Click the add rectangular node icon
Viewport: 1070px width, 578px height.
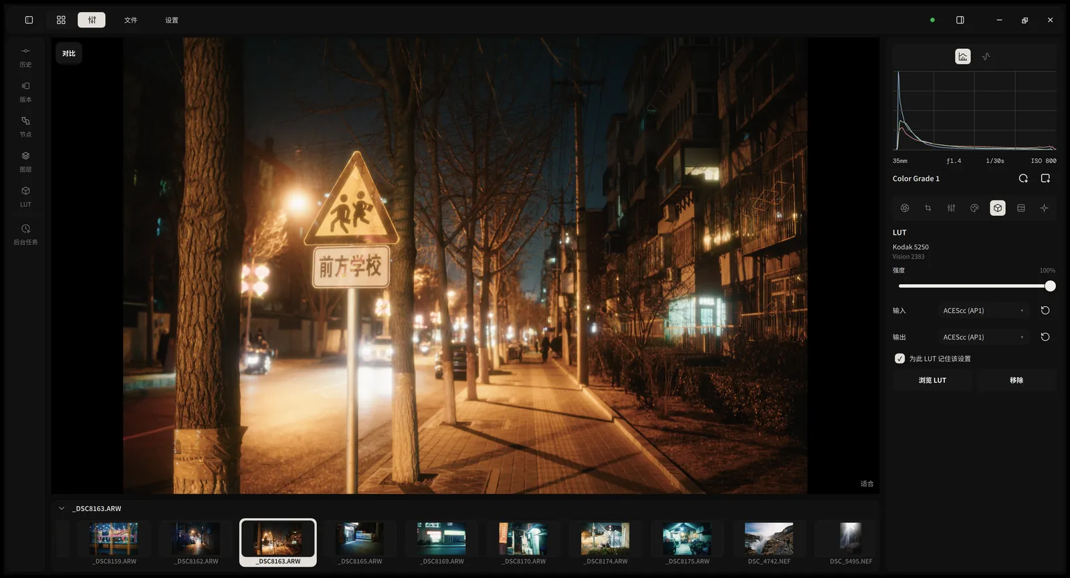pyautogui.click(x=1045, y=178)
